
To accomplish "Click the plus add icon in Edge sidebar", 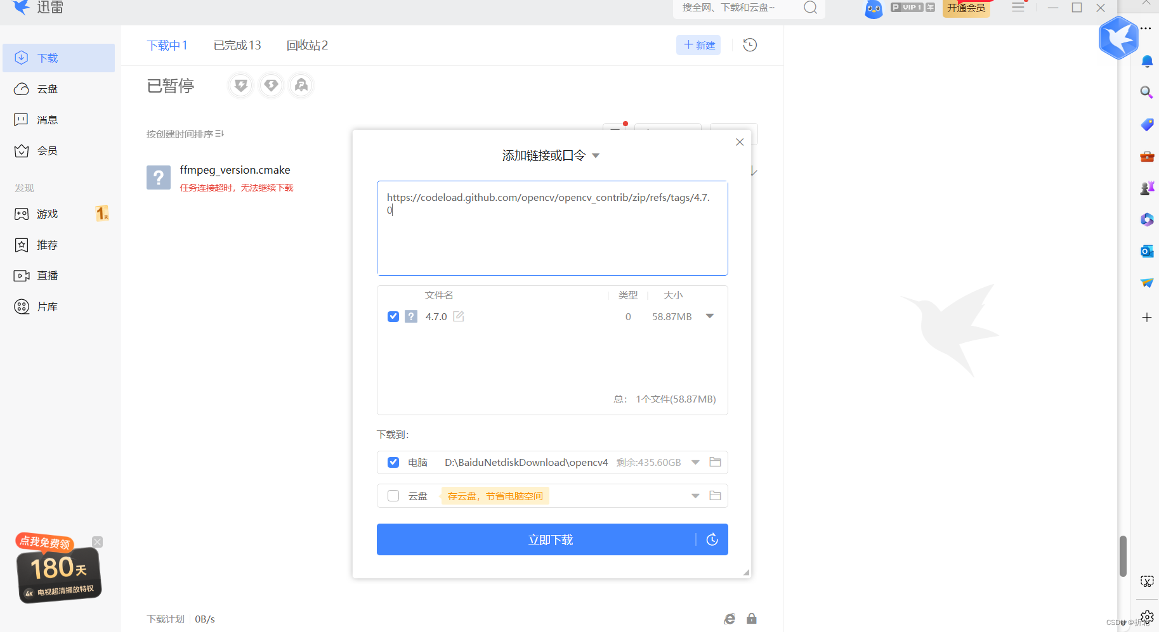I will point(1147,317).
